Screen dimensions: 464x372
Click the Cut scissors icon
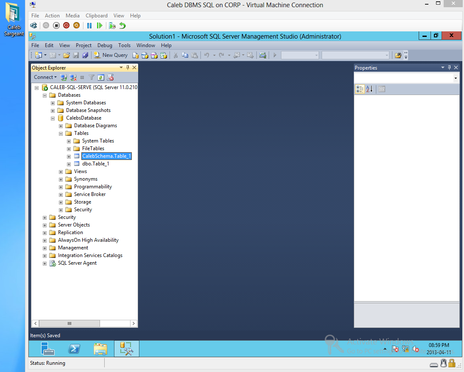[175, 55]
